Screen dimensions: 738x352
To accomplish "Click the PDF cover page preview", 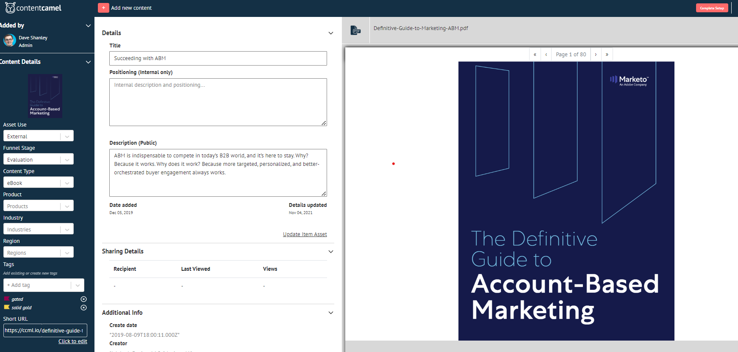I will pyautogui.click(x=566, y=201).
